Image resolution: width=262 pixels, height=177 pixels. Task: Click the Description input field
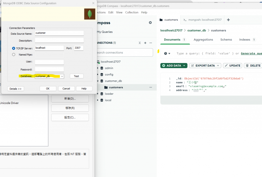coord(59,40)
